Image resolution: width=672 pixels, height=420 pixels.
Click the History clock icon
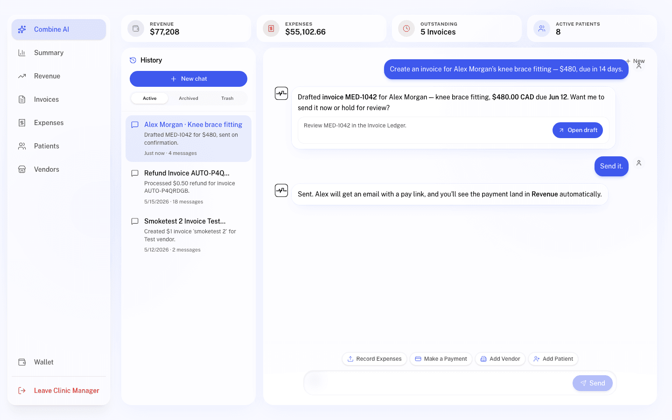[133, 60]
